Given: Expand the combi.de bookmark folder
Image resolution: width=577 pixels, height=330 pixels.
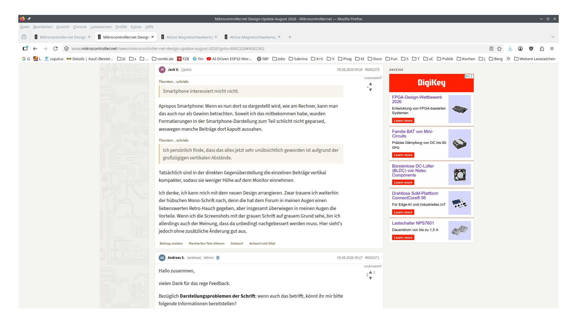Looking at the screenshot, I should pos(163,59).
